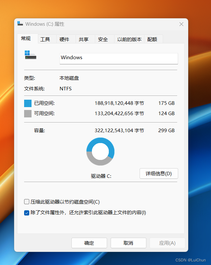Click the NTFS file system value

pos(66,89)
